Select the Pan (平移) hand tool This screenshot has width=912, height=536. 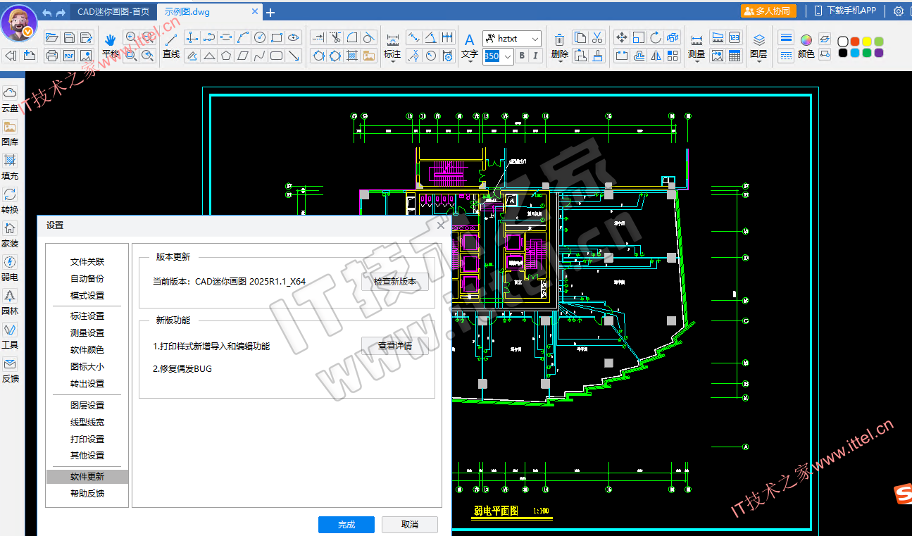[110, 40]
